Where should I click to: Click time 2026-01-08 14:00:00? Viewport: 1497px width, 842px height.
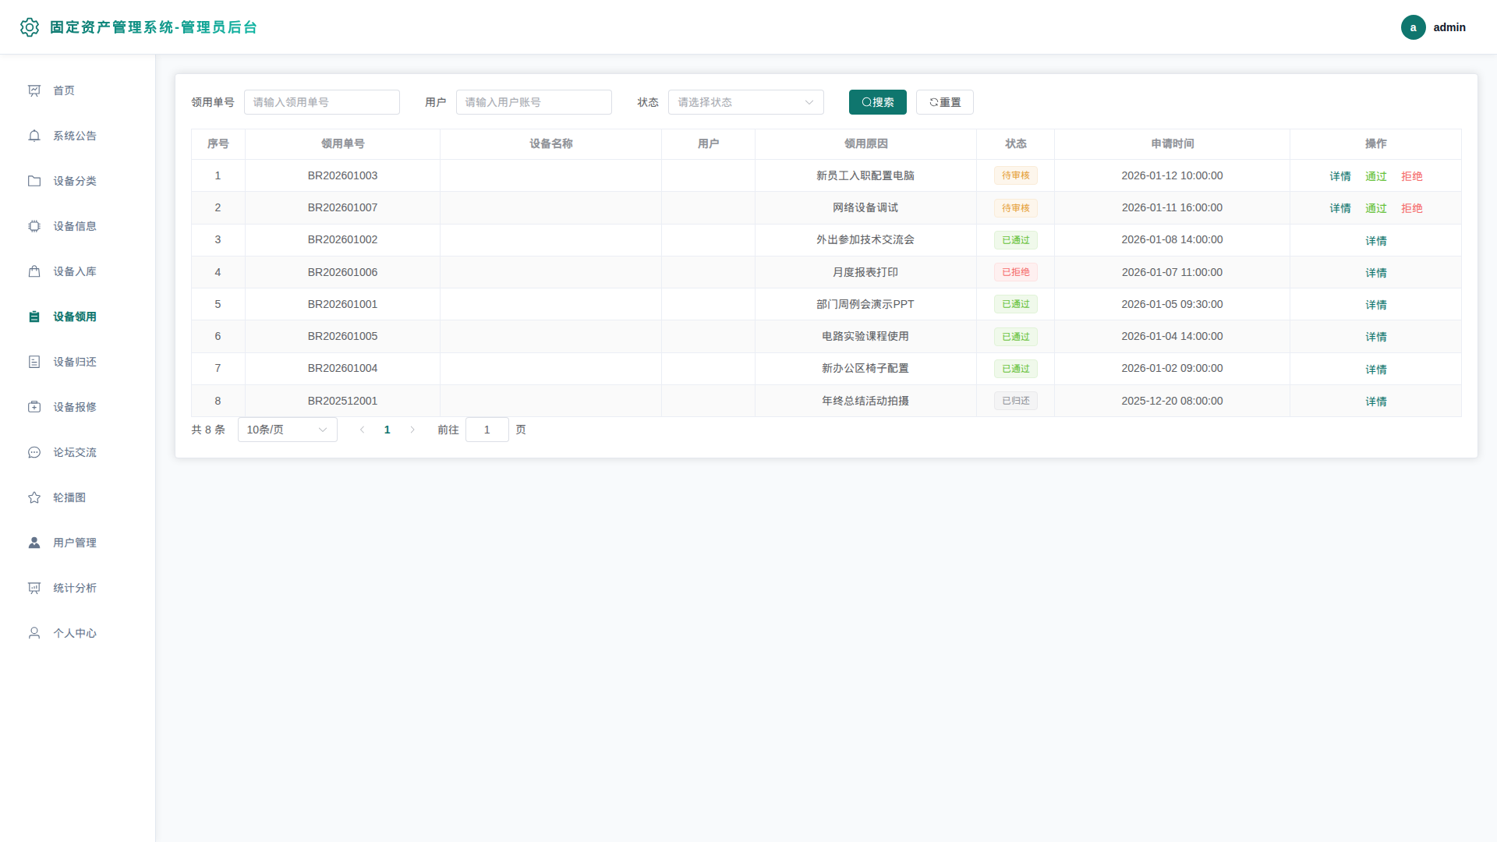click(1172, 239)
